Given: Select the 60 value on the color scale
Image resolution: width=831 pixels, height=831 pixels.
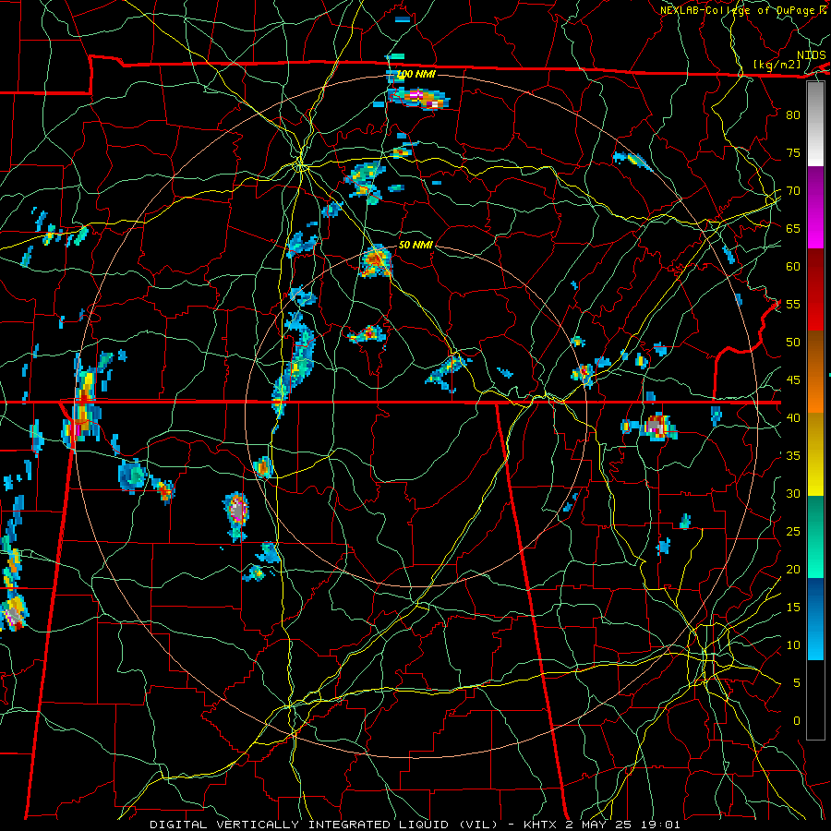Looking at the screenshot, I should 793,266.
